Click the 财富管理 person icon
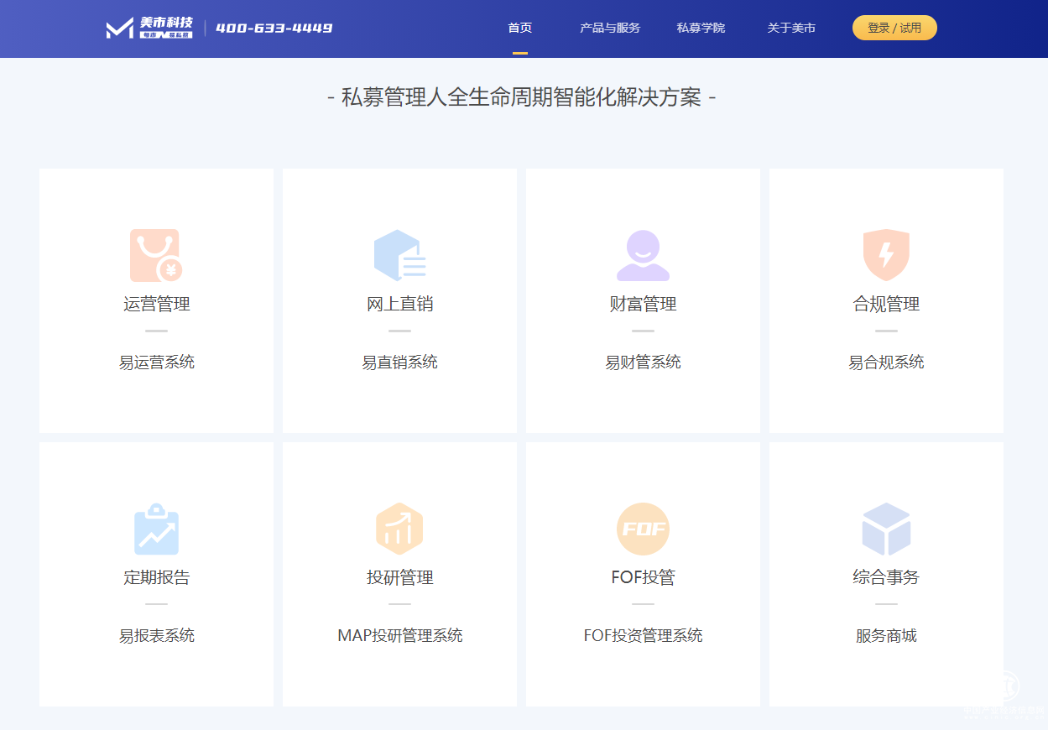This screenshot has height=730, width=1048. coord(643,254)
